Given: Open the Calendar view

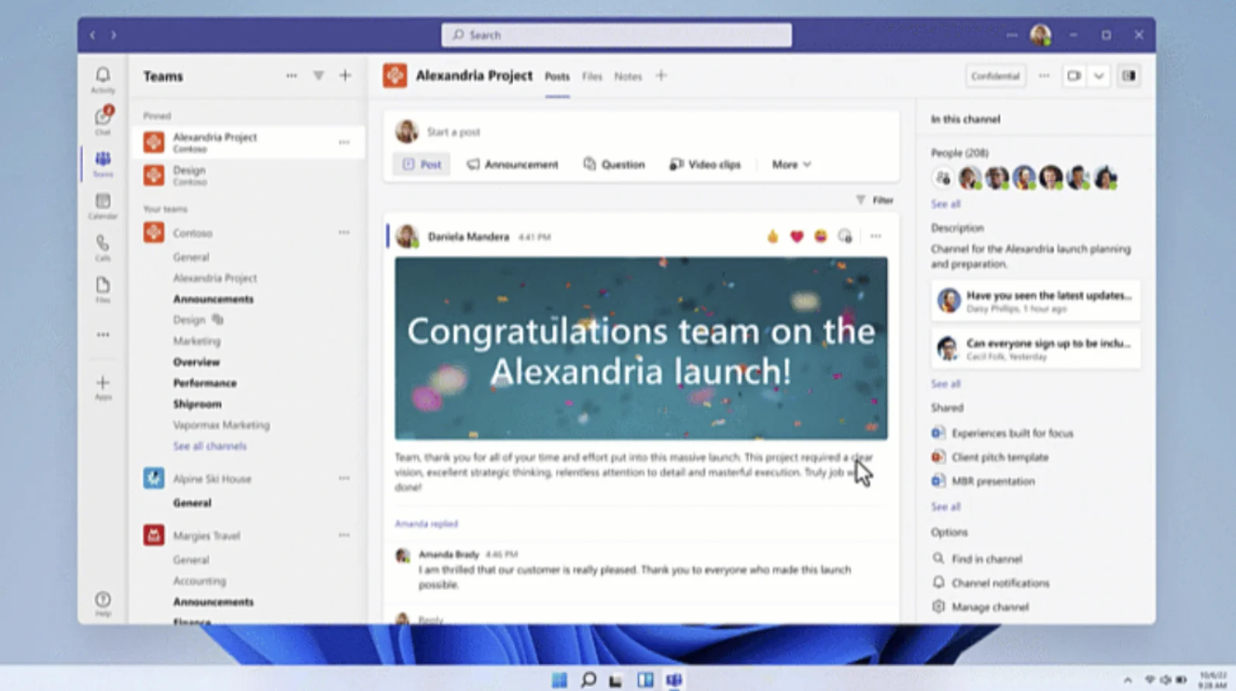Looking at the screenshot, I should [102, 206].
